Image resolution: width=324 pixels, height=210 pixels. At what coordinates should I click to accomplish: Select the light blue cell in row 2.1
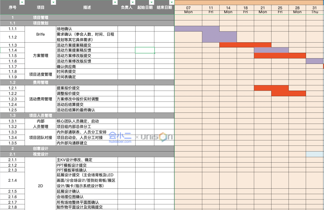click(315, 154)
